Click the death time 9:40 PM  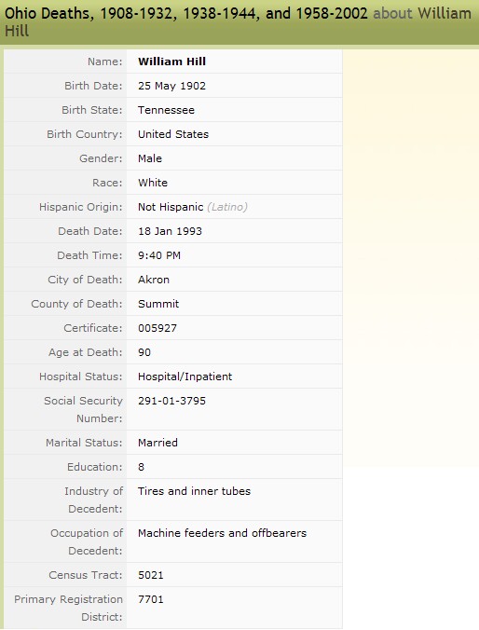[x=159, y=255]
